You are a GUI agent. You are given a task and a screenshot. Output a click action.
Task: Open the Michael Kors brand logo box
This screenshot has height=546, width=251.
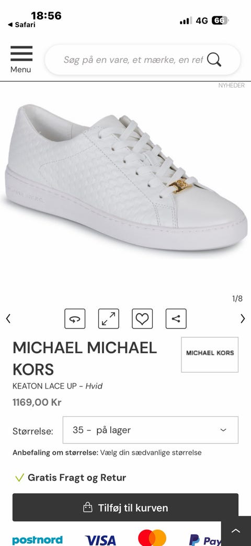210,355
